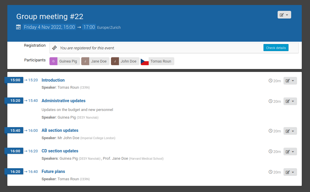310x192 pixels.
Task: Click the Registration label
Action: [35, 45]
